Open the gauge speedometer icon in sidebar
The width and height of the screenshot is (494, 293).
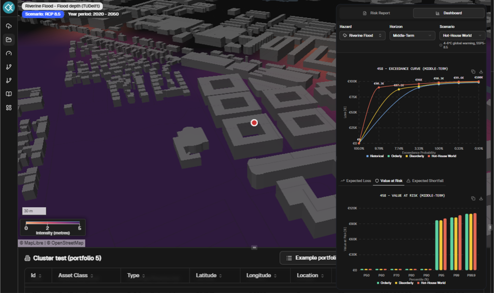9,53
